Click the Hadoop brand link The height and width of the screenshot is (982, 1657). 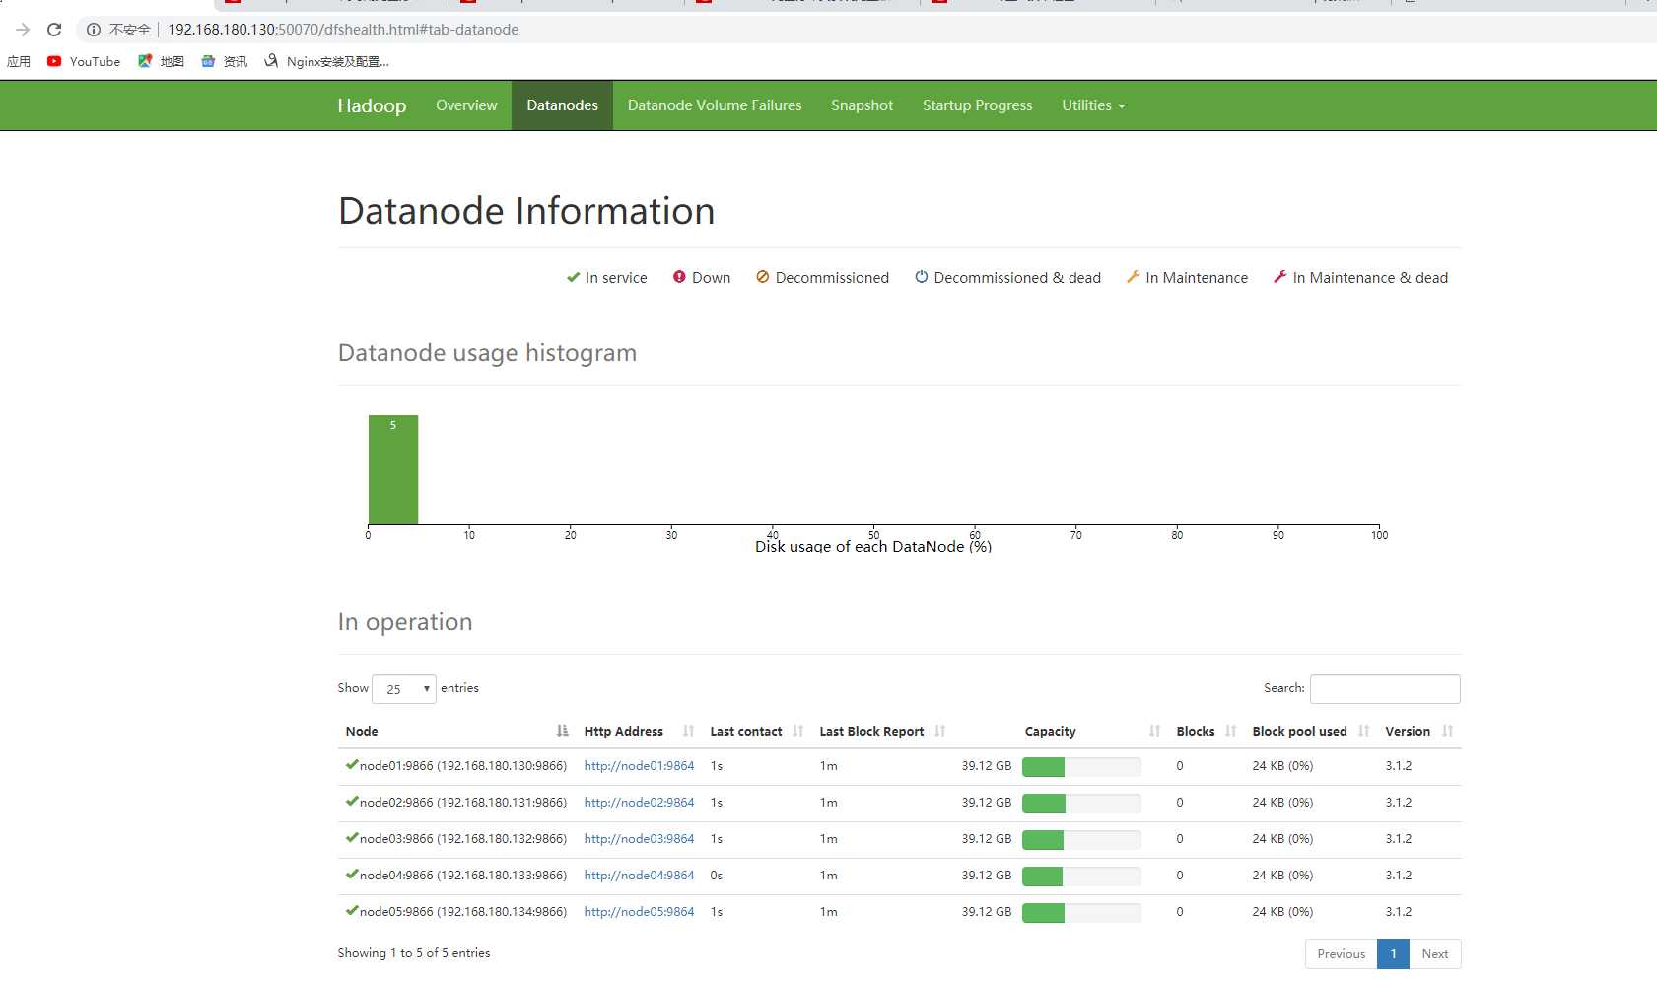372,105
